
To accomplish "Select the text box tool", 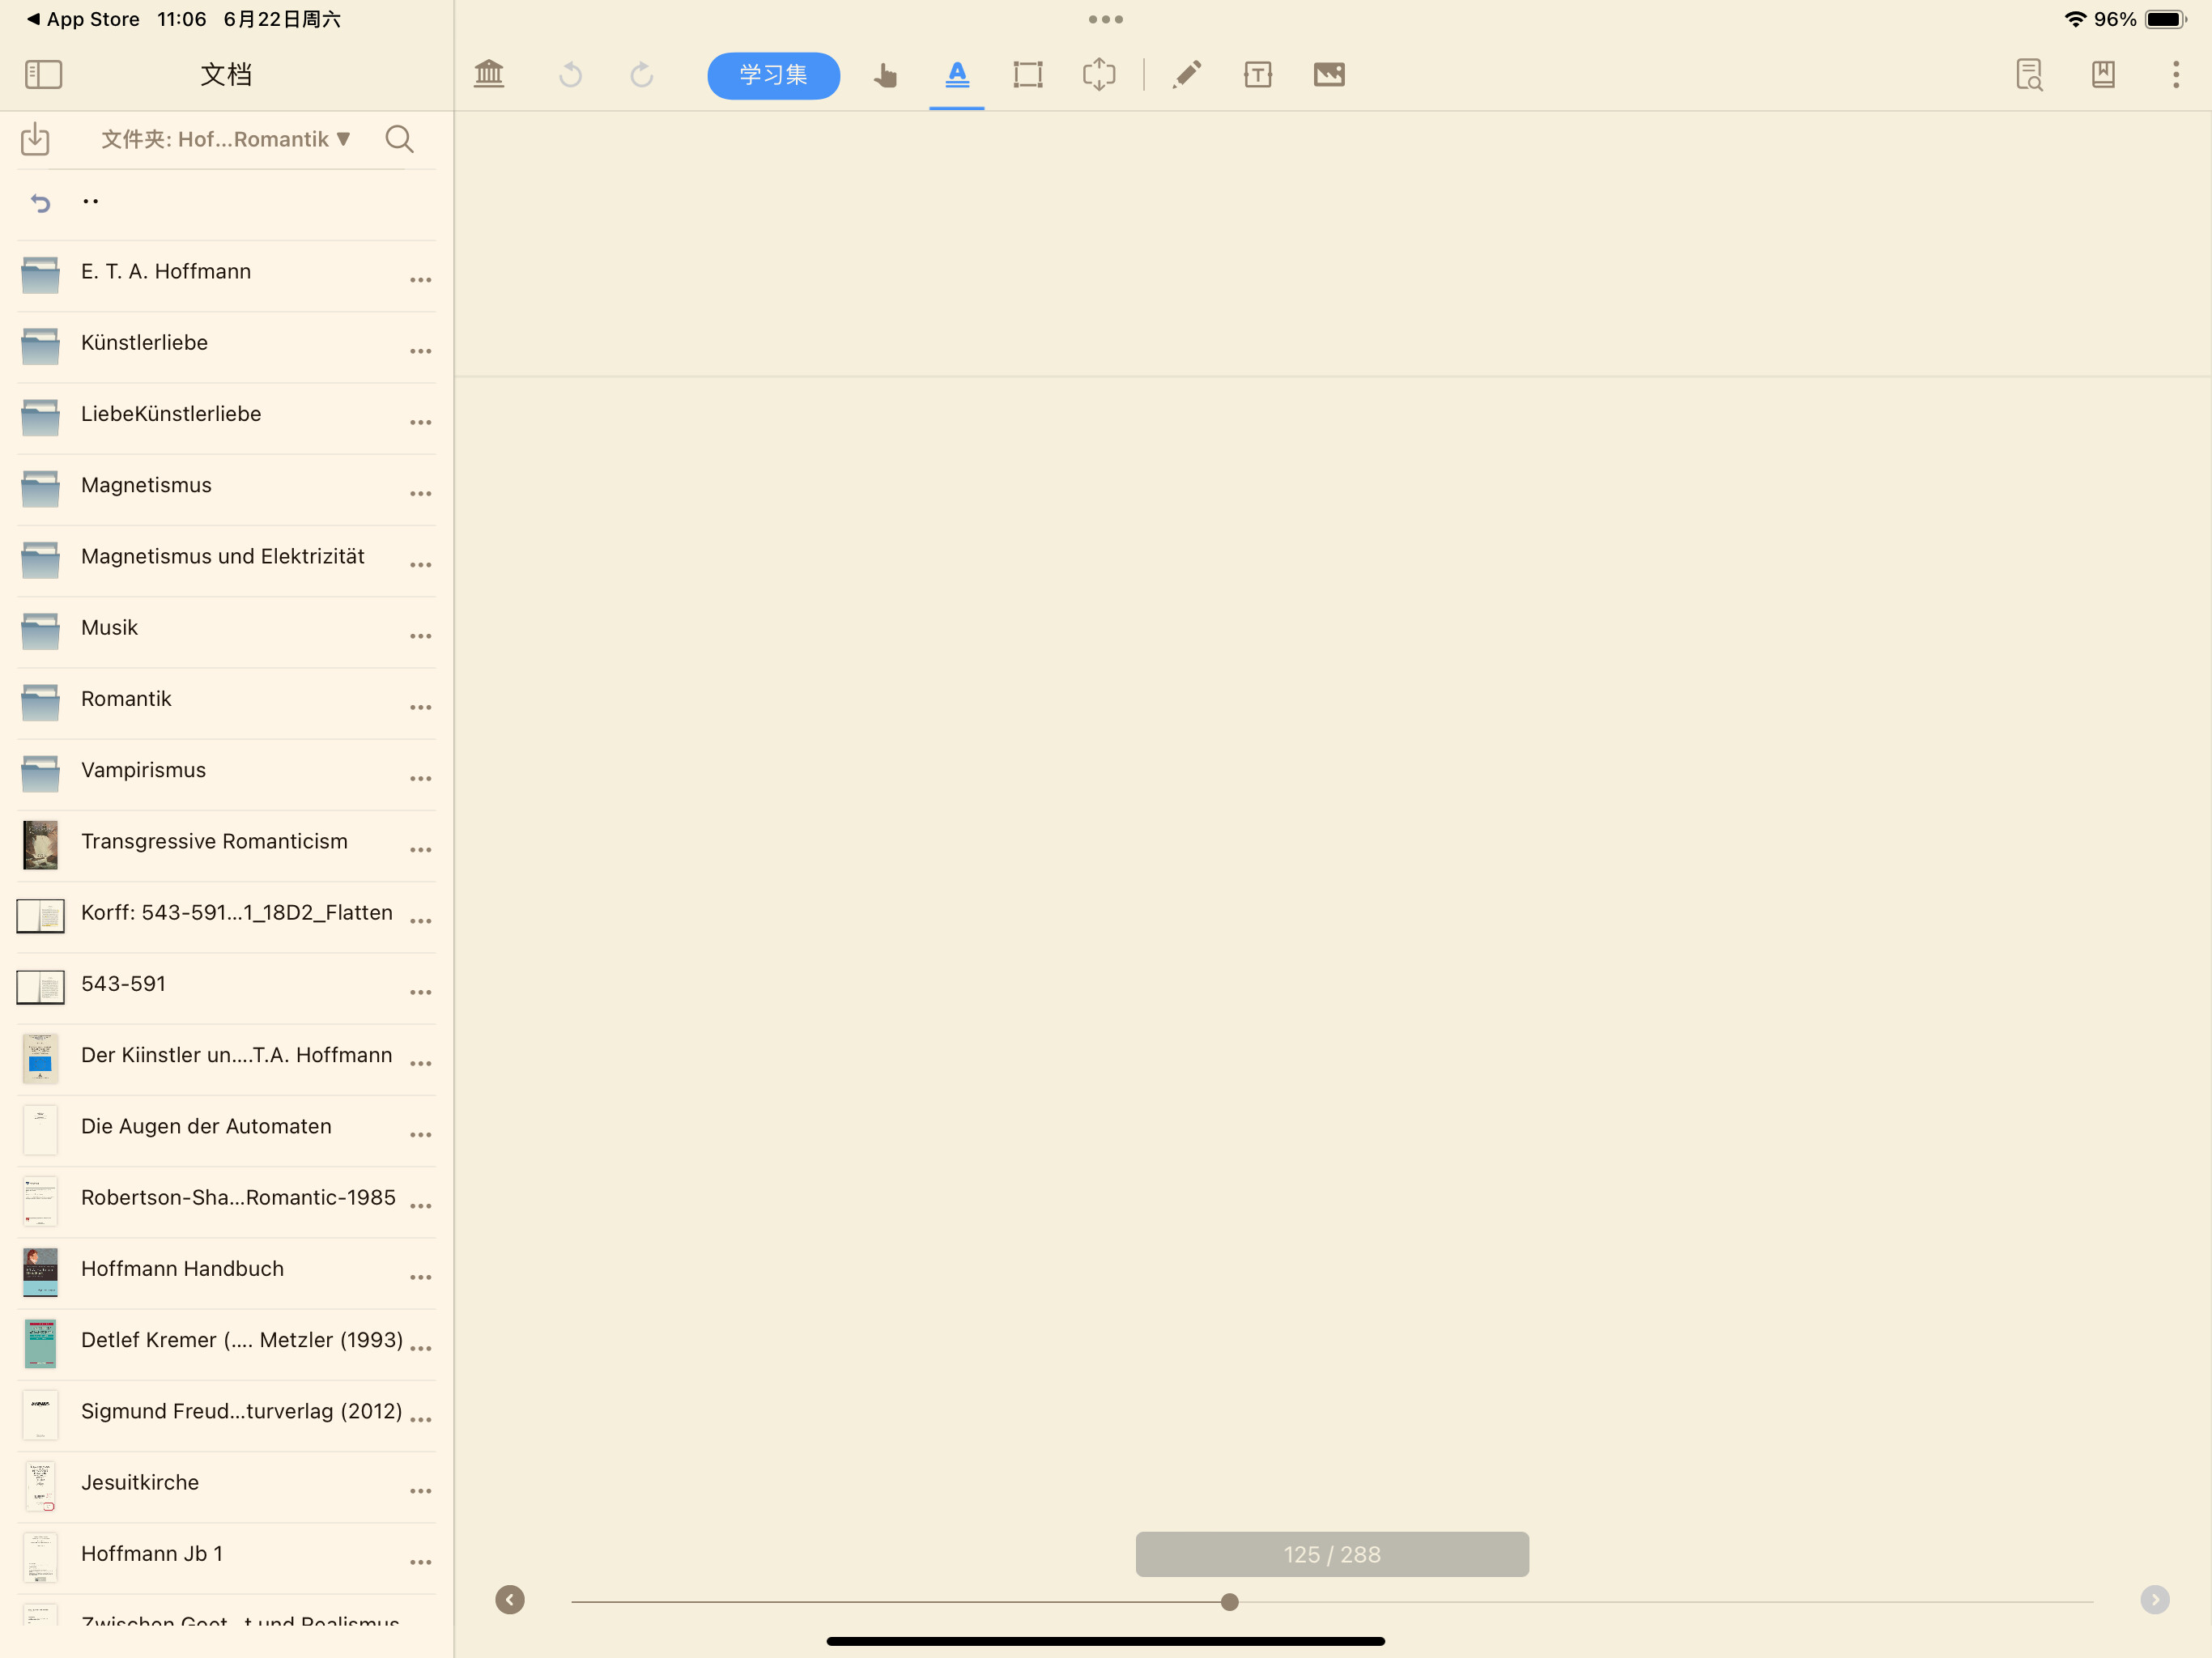I will point(1258,75).
